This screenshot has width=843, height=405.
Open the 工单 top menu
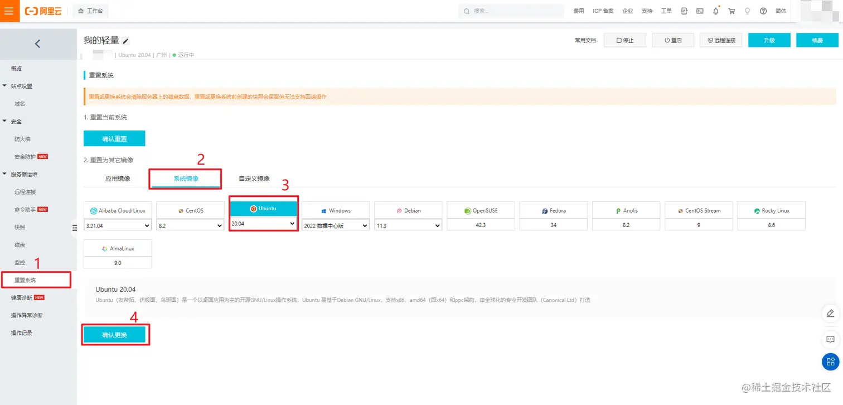click(x=666, y=11)
